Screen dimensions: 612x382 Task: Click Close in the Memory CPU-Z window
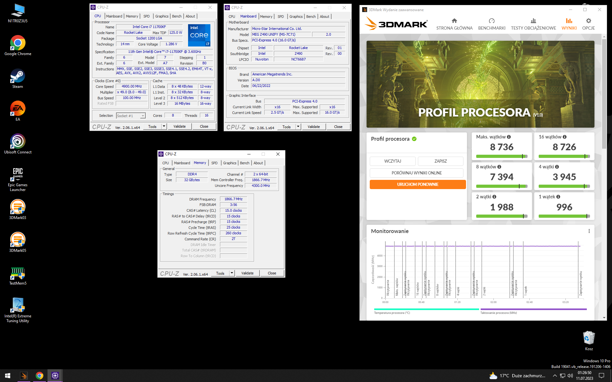272,273
